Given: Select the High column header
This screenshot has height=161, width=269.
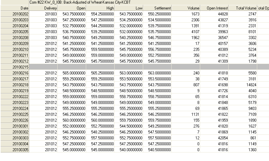Looking at the screenshot, I should tap(100, 8).
